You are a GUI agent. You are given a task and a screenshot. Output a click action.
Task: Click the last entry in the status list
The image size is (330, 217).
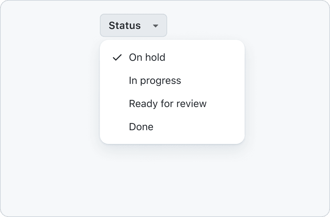(141, 127)
